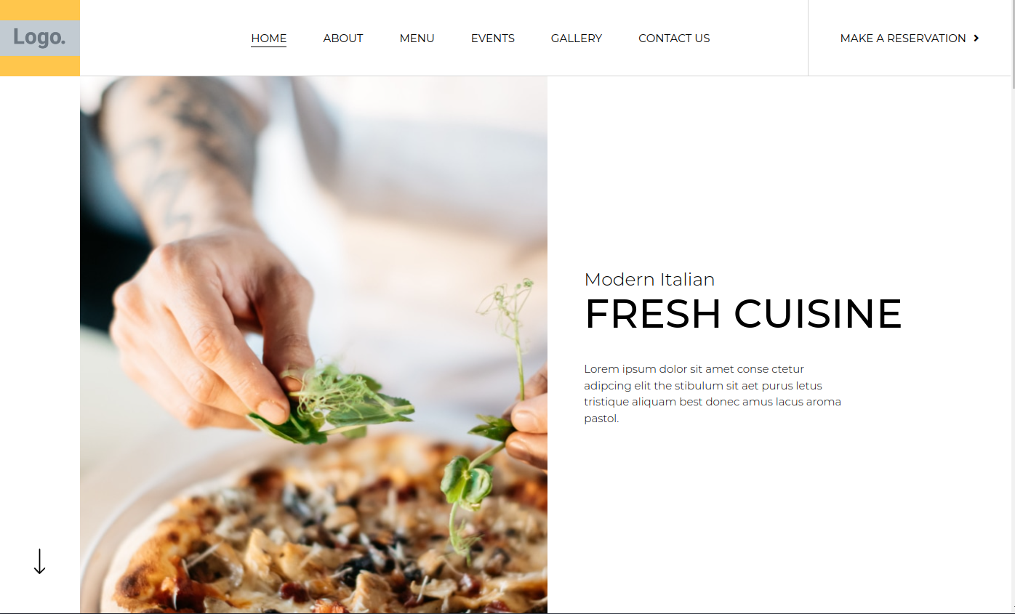This screenshot has height=614, width=1015.
Task: Click the Modern Italian subtitle text
Action: (649, 279)
